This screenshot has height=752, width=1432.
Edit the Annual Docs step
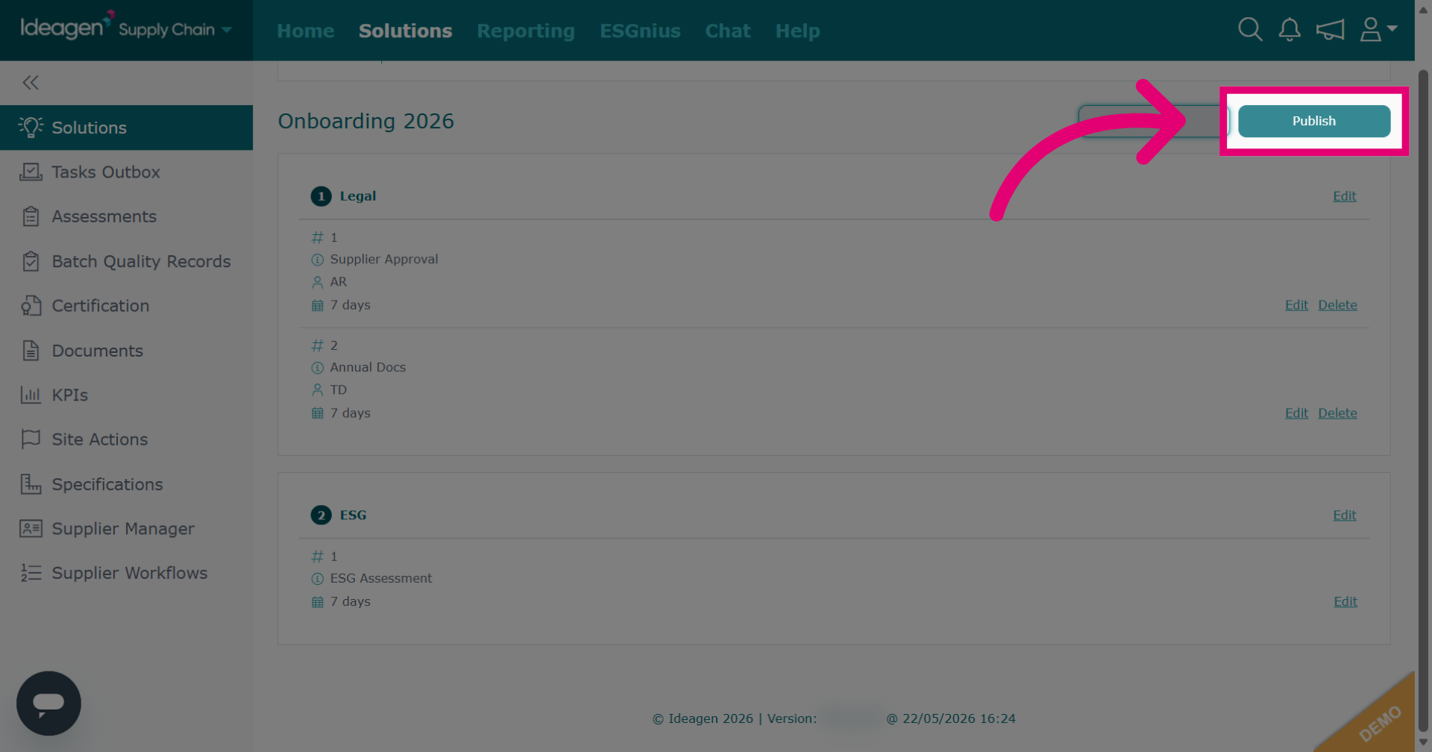(1296, 413)
